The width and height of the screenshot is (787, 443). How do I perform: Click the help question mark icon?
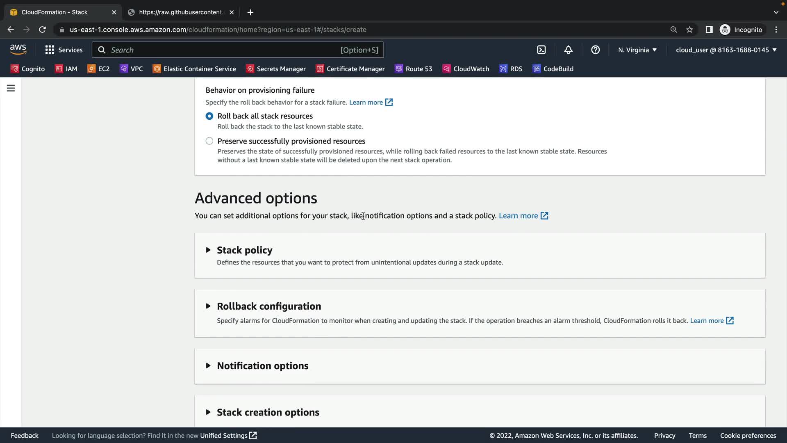595,50
